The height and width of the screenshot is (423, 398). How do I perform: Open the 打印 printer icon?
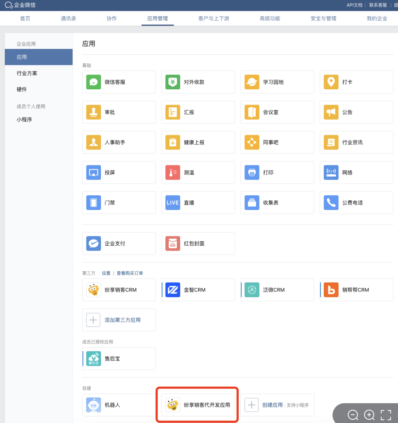252,173
